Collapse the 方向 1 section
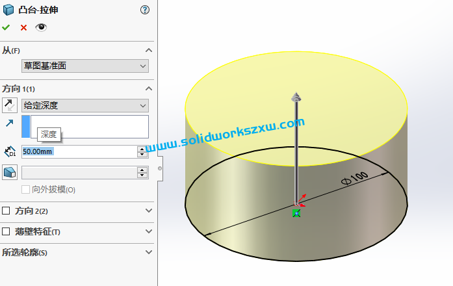Screen dimensions: 453x286 [148, 88]
